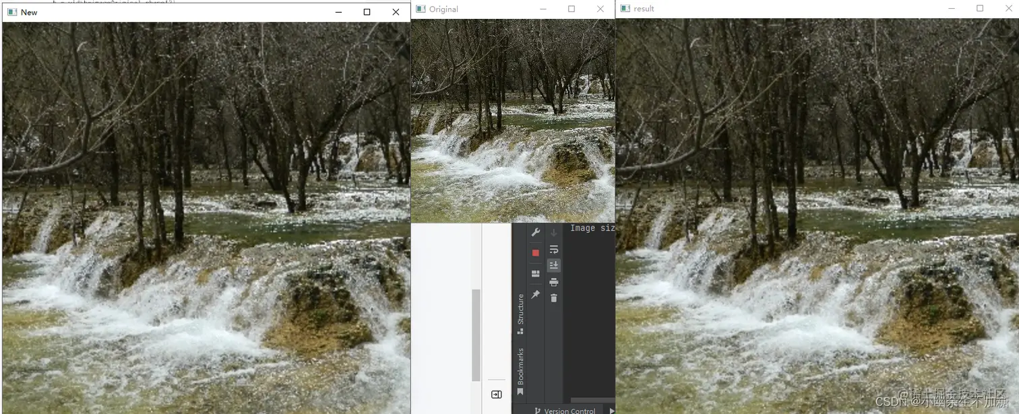The image size is (1019, 414).
Task: Open the Bookmarks tool window
Action: (520, 371)
